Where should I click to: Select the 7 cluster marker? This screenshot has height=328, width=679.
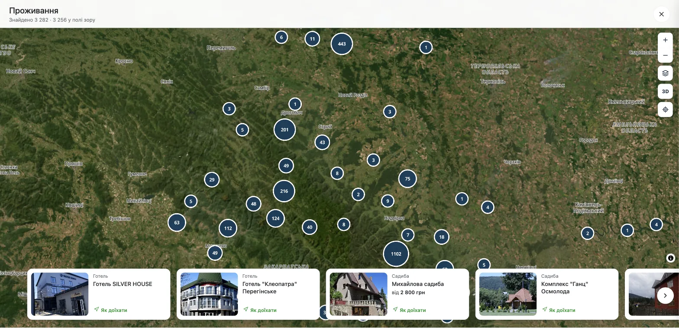(x=408, y=235)
